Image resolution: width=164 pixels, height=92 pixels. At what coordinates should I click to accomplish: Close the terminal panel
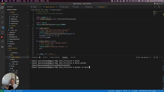point(162,57)
